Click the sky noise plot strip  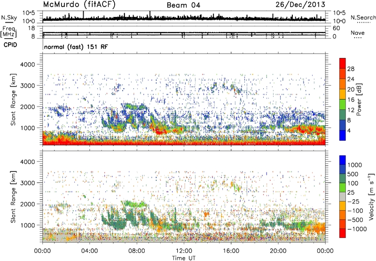tap(184, 17)
